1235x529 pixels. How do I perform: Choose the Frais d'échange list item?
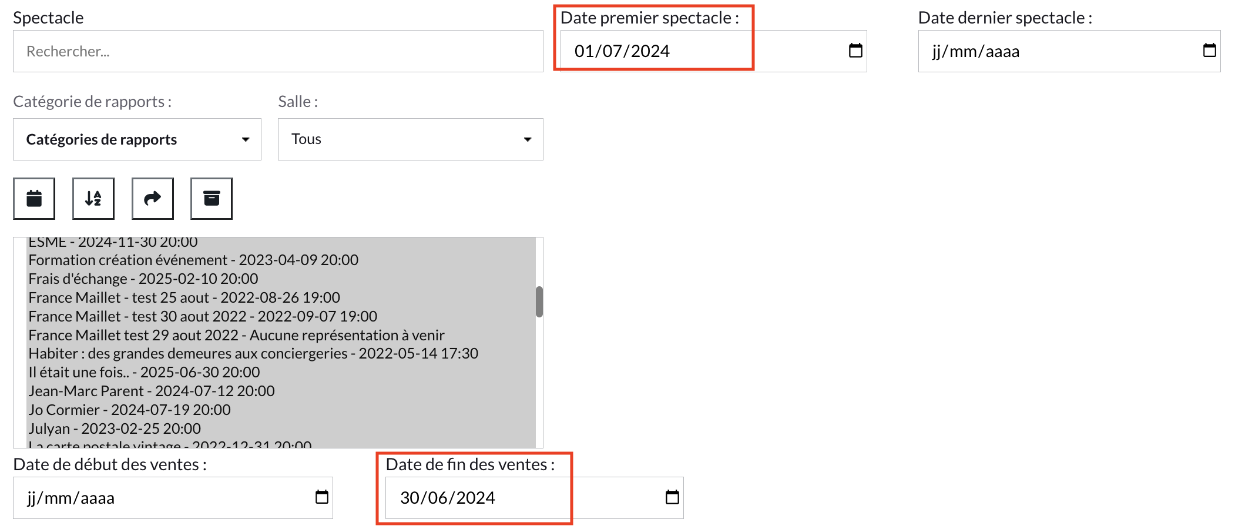click(143, 279)
